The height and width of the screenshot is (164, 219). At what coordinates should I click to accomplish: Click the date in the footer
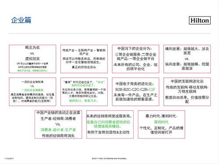click(x=9, y=158)
